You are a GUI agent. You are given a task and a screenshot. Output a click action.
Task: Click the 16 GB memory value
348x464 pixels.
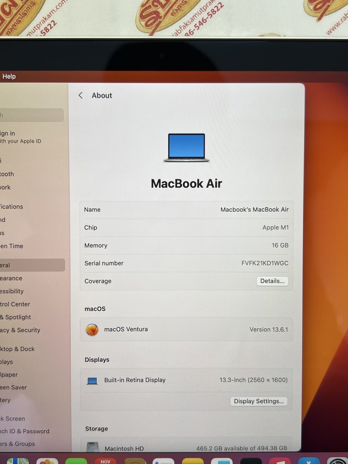(280, 245)
